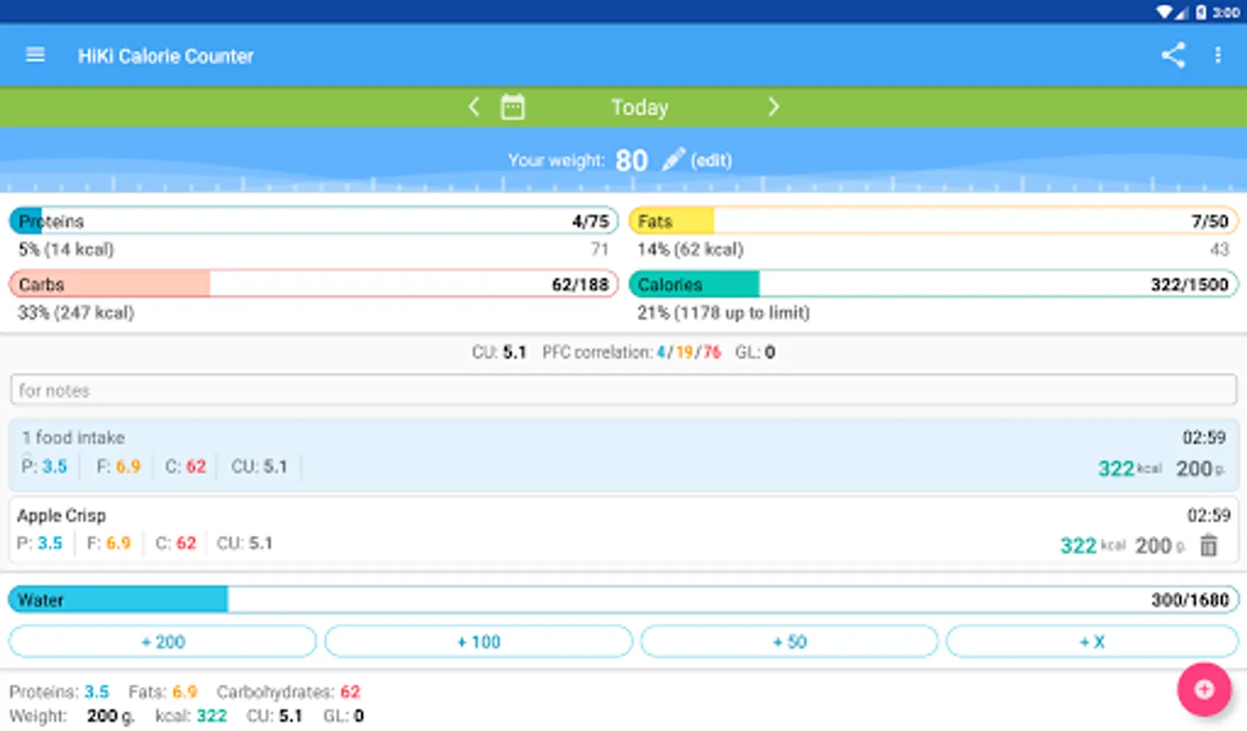Go to the next day
The width and height of the screenshot is (1247, 731).
[773, 106]
